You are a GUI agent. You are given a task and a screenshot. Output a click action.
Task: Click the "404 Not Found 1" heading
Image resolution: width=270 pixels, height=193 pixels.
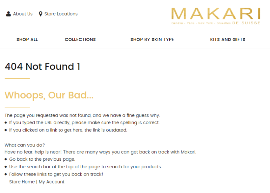[x=42, y=67]
